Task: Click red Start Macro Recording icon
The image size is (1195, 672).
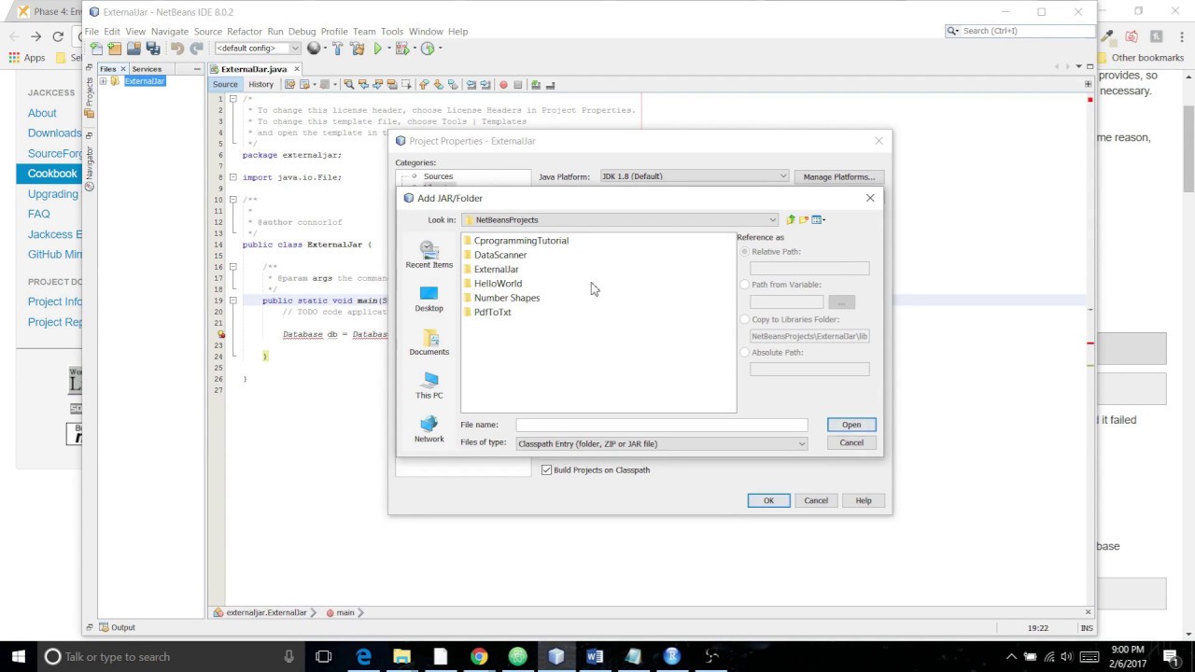Action: [x=503, y=85]
